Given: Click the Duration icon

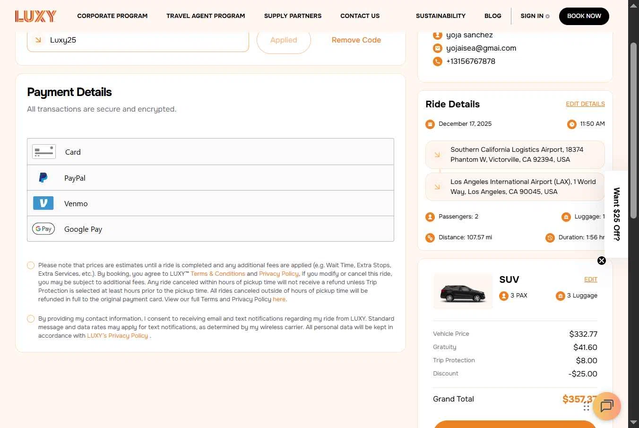Looking at the screenshot, I should 550,238.
